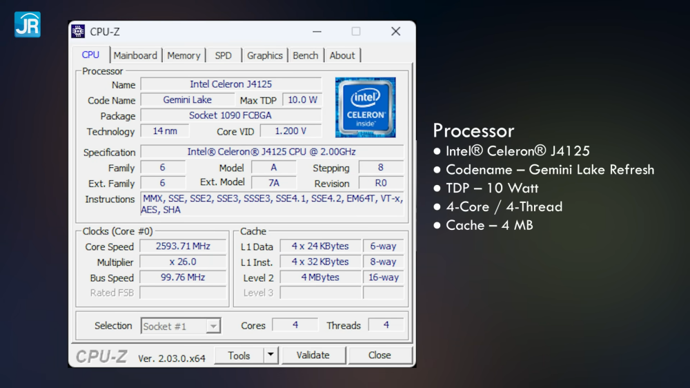Screen dimensions: 690x388
Task: Maximize the CPU-Z window
Action: pos(356,32)
